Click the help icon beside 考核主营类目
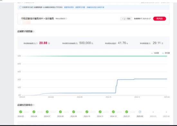Image resolution: width=177 pixels, height=126 pixels. (66, 19)
